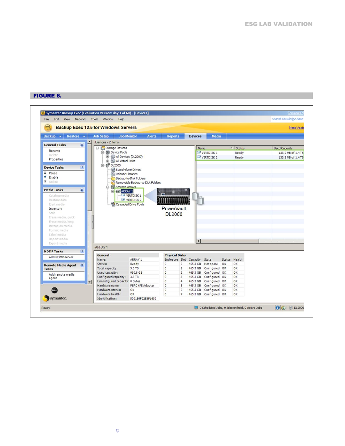Click the task pane scroll up arrow

point(90,142)
